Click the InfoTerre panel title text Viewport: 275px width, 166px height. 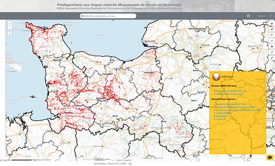coord(227,77)
